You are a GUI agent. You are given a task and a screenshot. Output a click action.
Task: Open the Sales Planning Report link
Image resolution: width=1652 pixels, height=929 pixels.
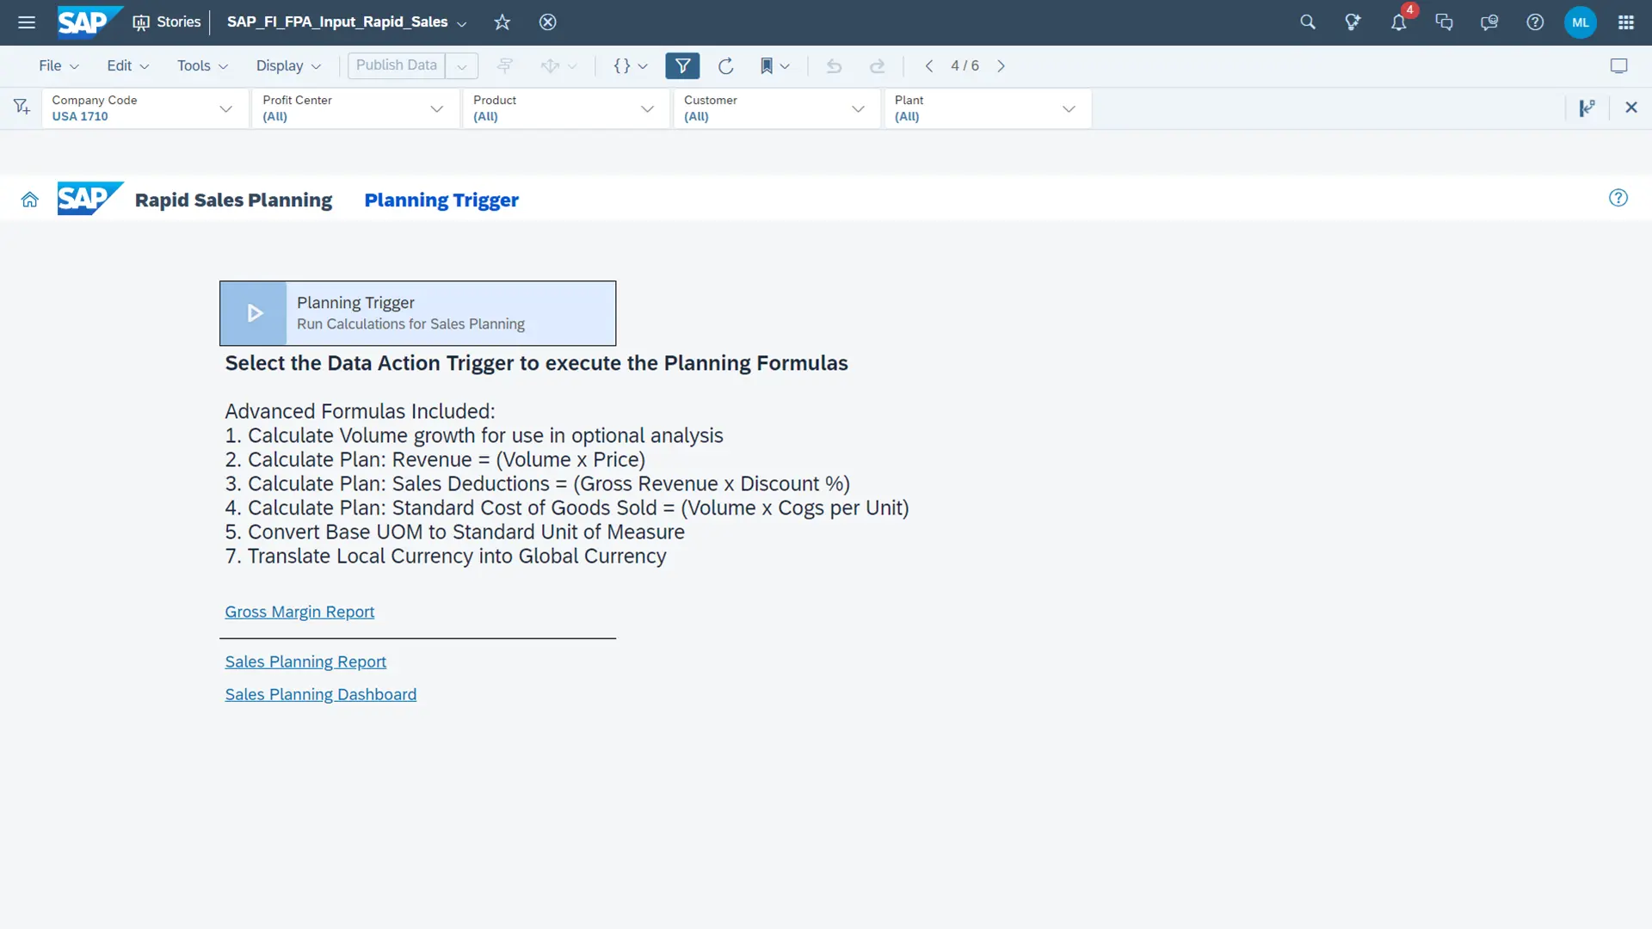(x=305, y=661)
